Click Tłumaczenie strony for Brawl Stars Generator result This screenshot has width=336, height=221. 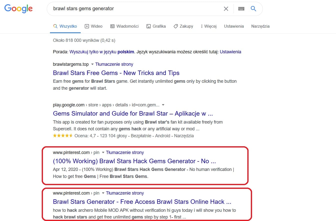[125, 193]
